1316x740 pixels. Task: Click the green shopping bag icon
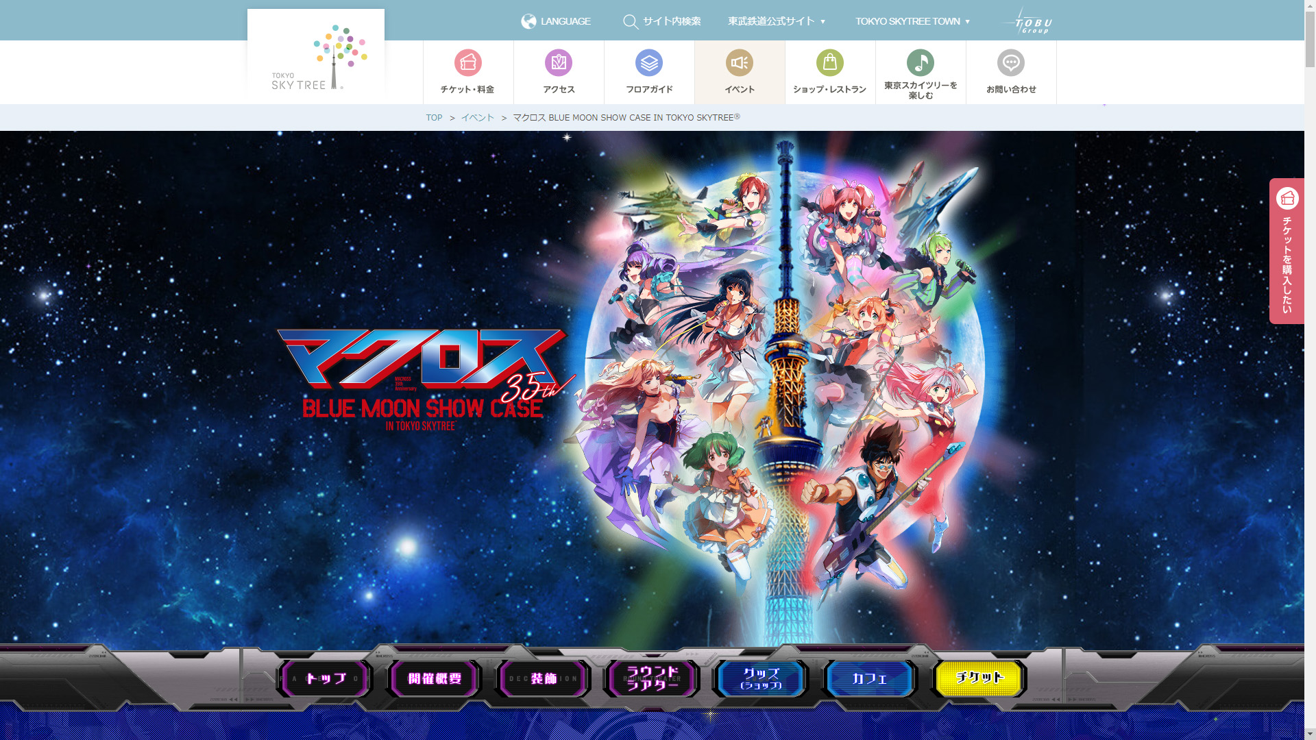pyautogui.click(x=830, y=62)
